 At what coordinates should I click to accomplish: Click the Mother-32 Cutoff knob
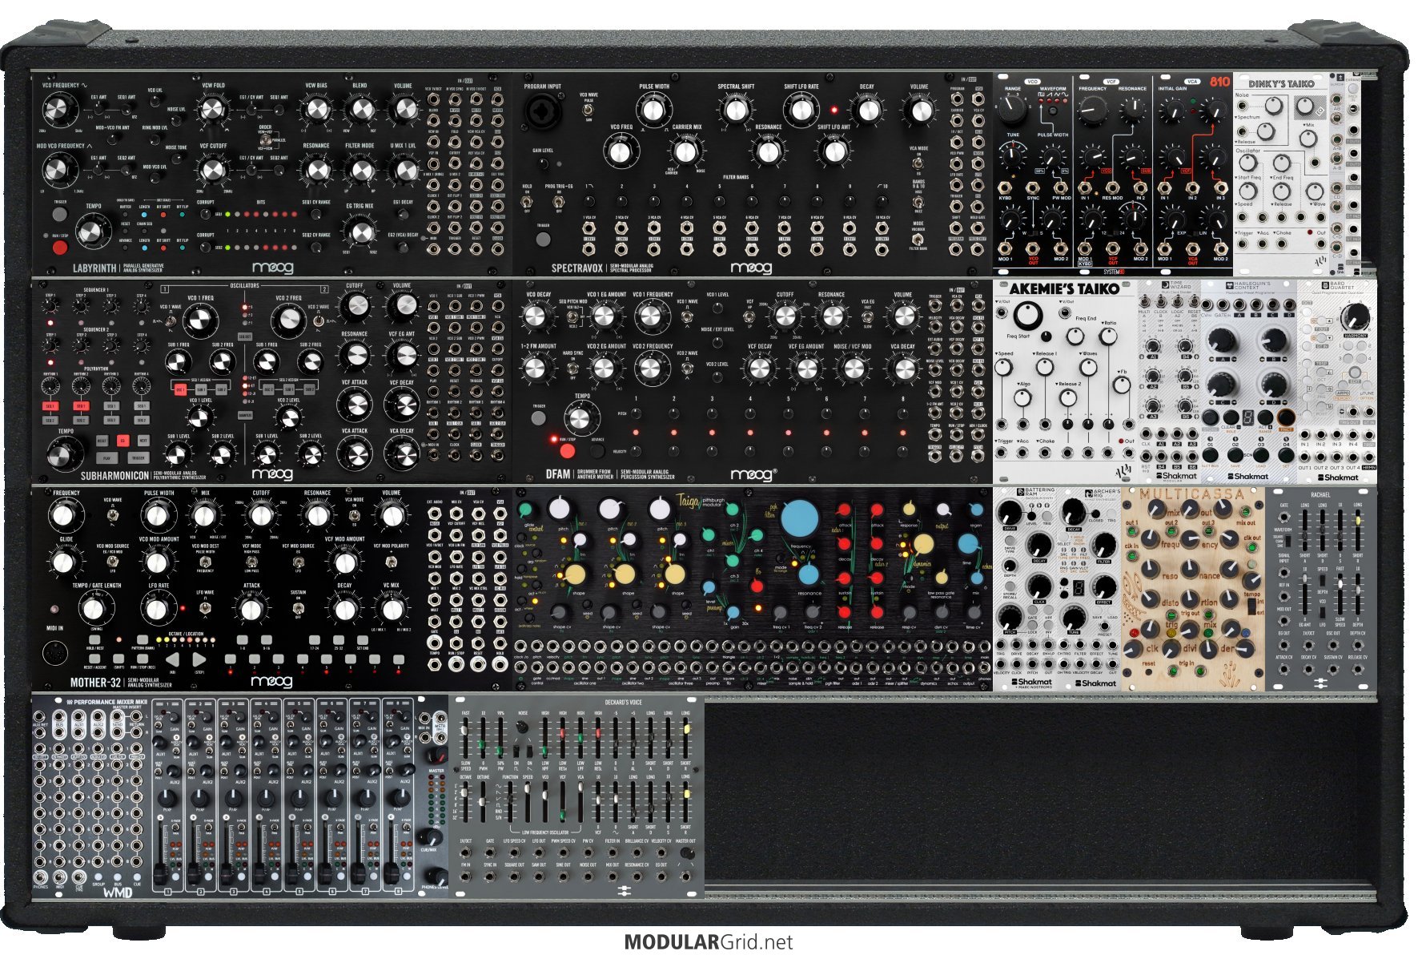click(x=261, y=515)
